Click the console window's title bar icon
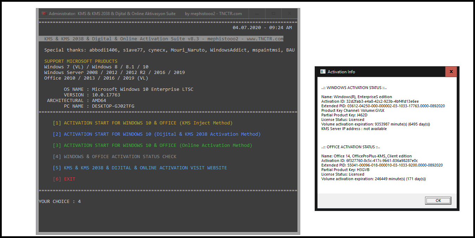This screenshot has height=238, width=475. point(44,14)
